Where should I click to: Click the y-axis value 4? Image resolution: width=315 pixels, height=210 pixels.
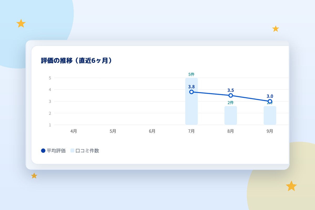(x=50, y=90)
